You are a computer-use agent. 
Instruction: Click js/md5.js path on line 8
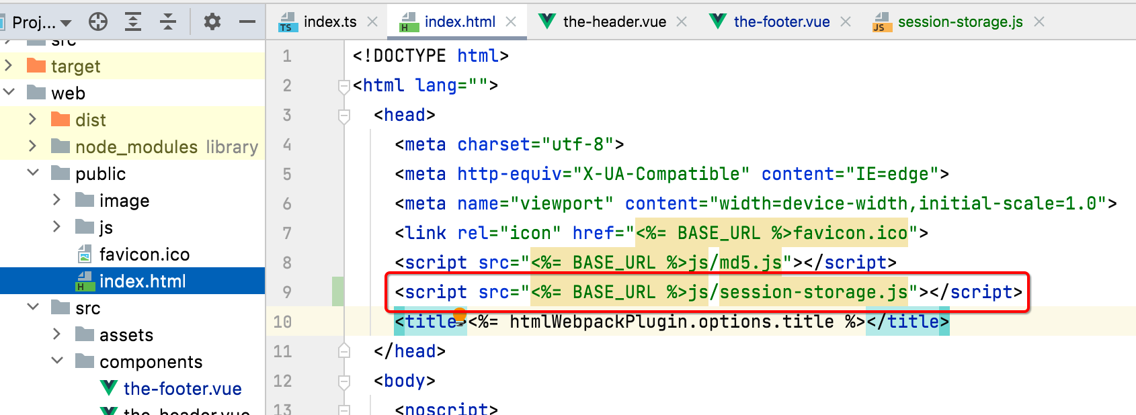pos(735,263)
